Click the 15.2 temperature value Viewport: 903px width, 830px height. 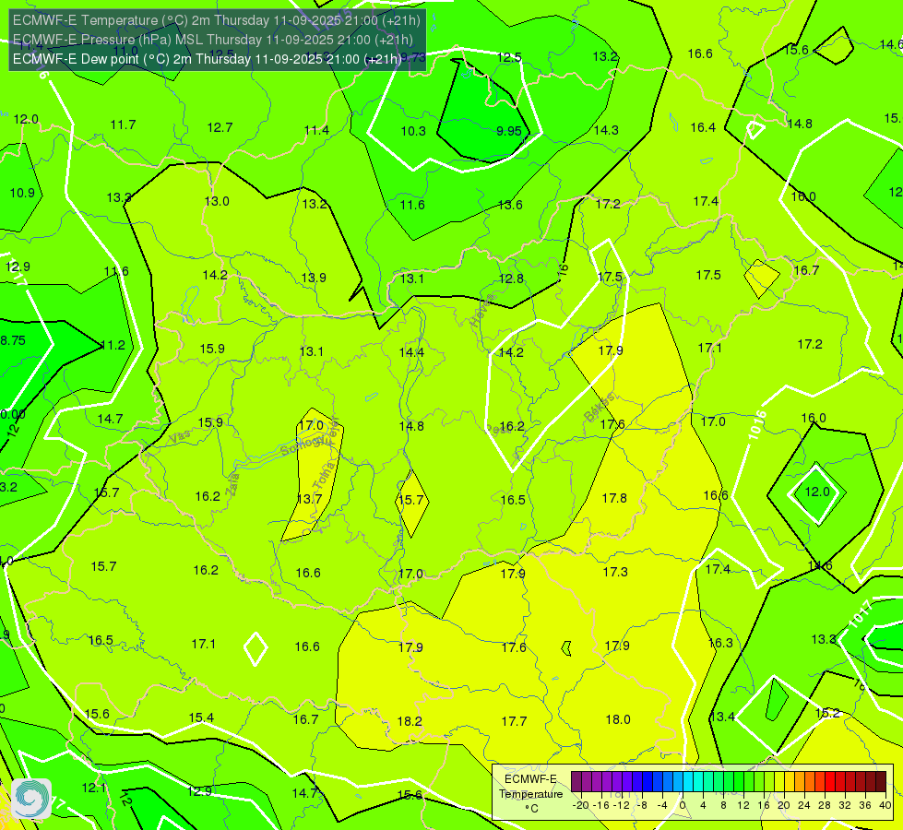[x=827, y=713]
